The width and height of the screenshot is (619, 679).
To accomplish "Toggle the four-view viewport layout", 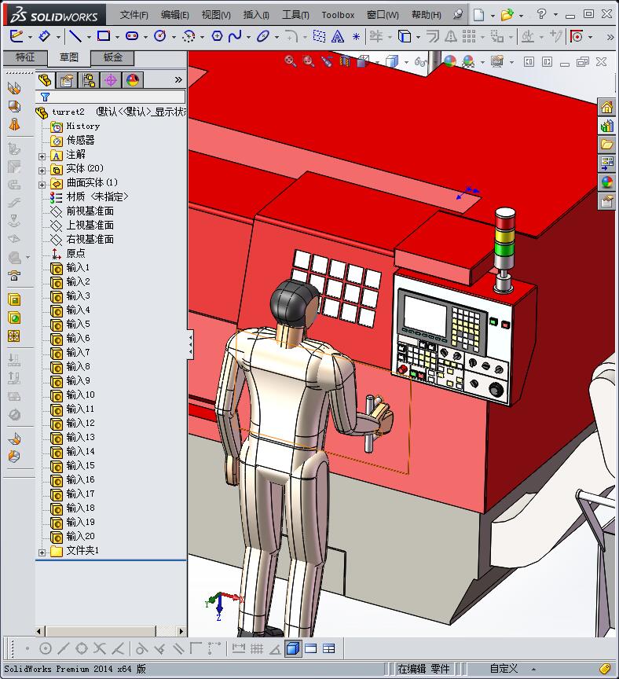I will point(329,648).
